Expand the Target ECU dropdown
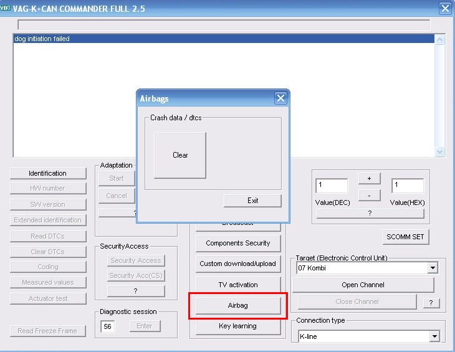This screenshot has width=455, height=352. pyautogui.click(x=433, y=268)
